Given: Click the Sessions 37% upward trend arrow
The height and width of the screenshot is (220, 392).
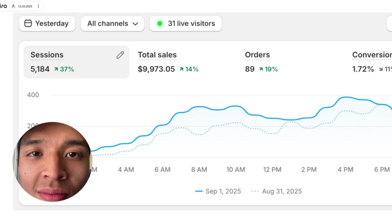Looking at the screenshot, I should click(56, 69).
